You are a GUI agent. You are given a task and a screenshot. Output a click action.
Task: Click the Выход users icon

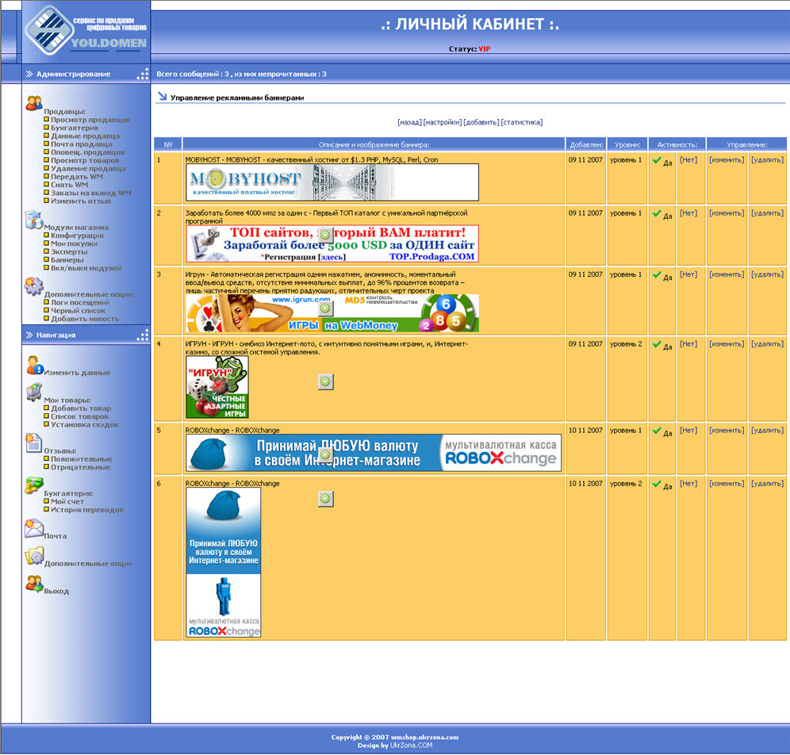click(x=34, y=584)
